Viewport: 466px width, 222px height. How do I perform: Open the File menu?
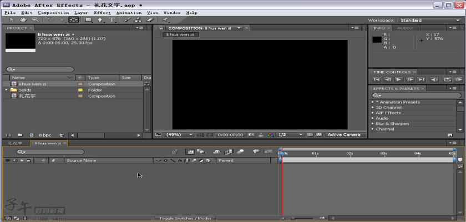pyautogui.click(x=10, y=13)
